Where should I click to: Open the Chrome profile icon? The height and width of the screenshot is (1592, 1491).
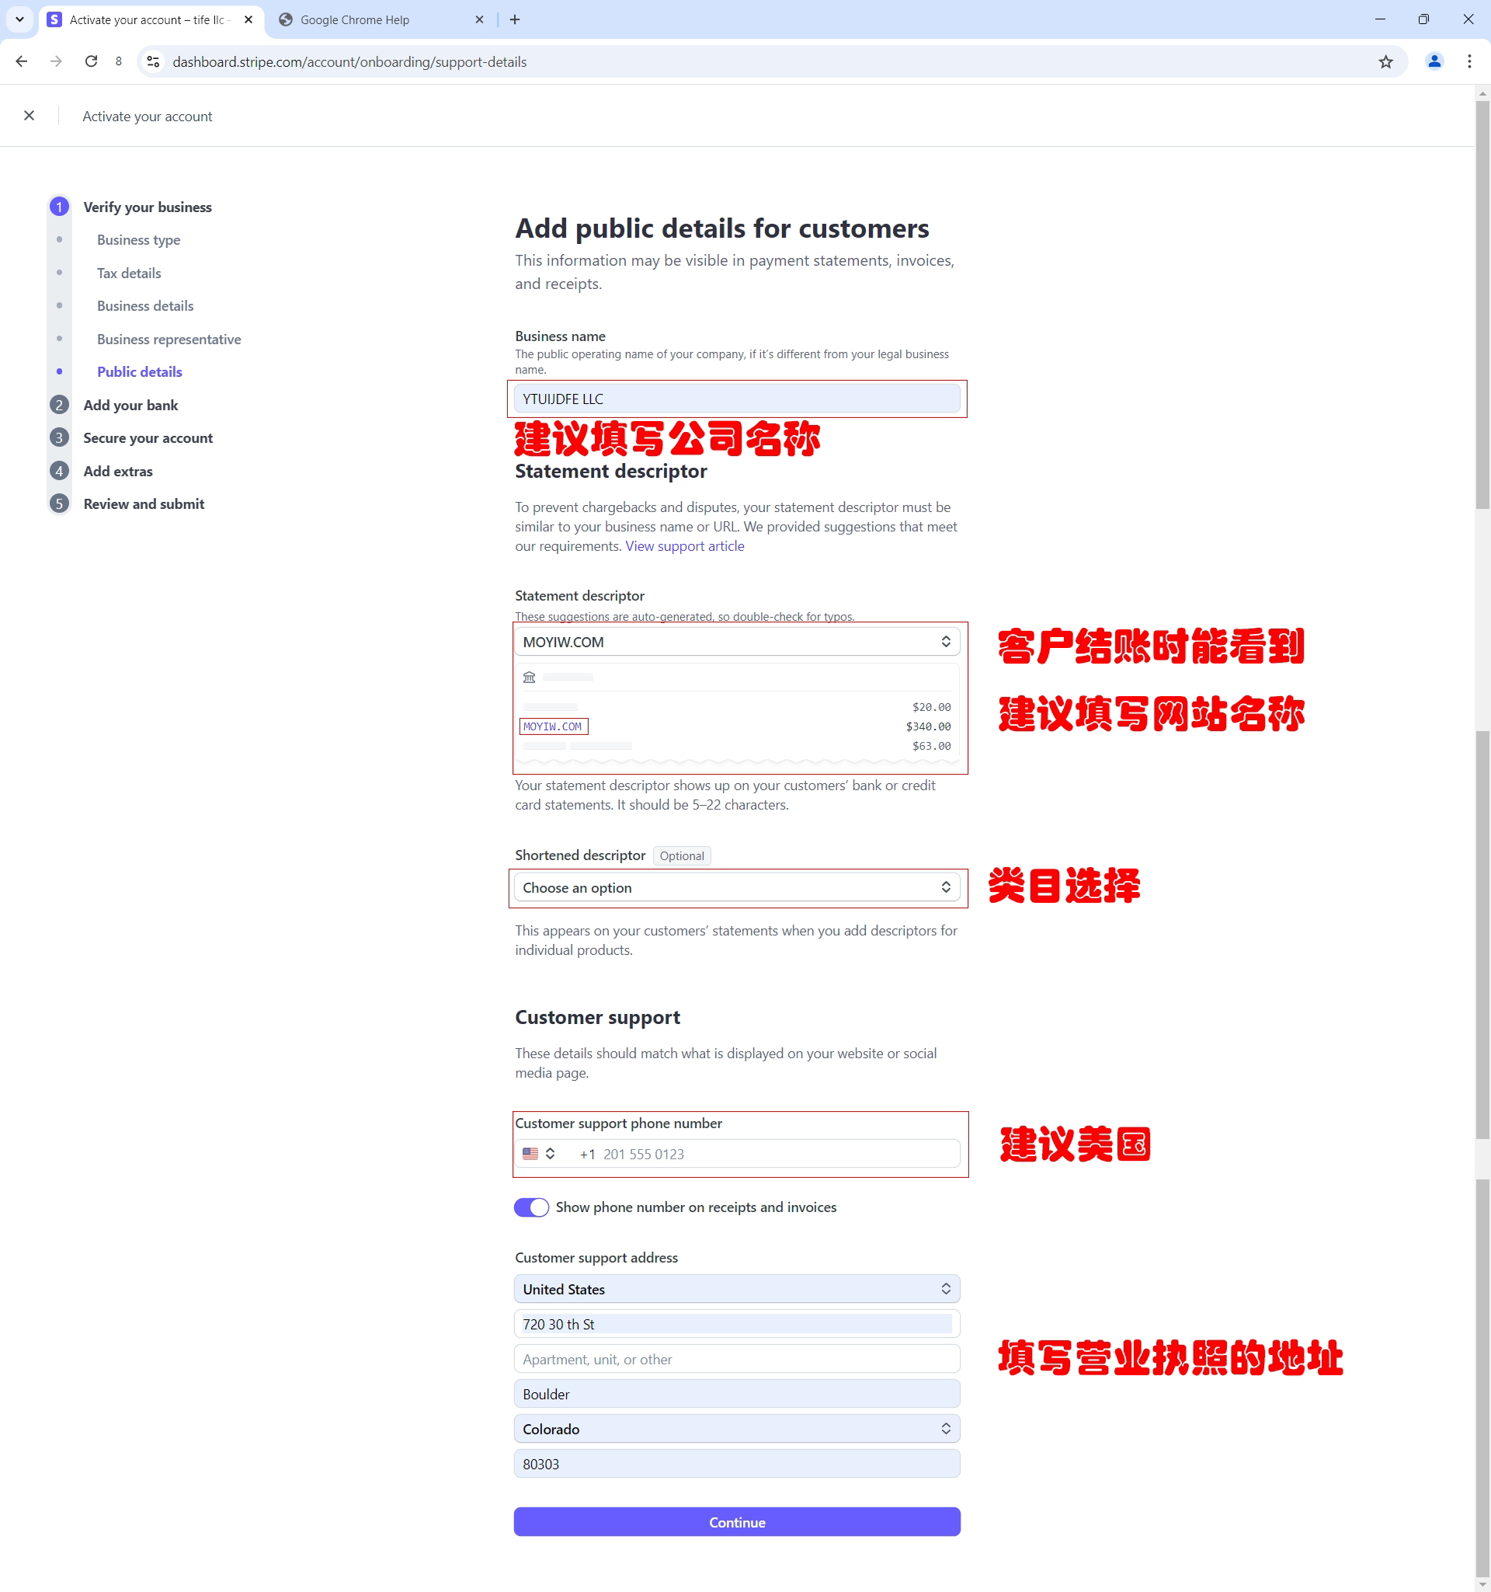coord(1434,61)
